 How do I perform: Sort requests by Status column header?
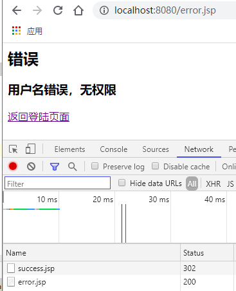pos(207,252)
